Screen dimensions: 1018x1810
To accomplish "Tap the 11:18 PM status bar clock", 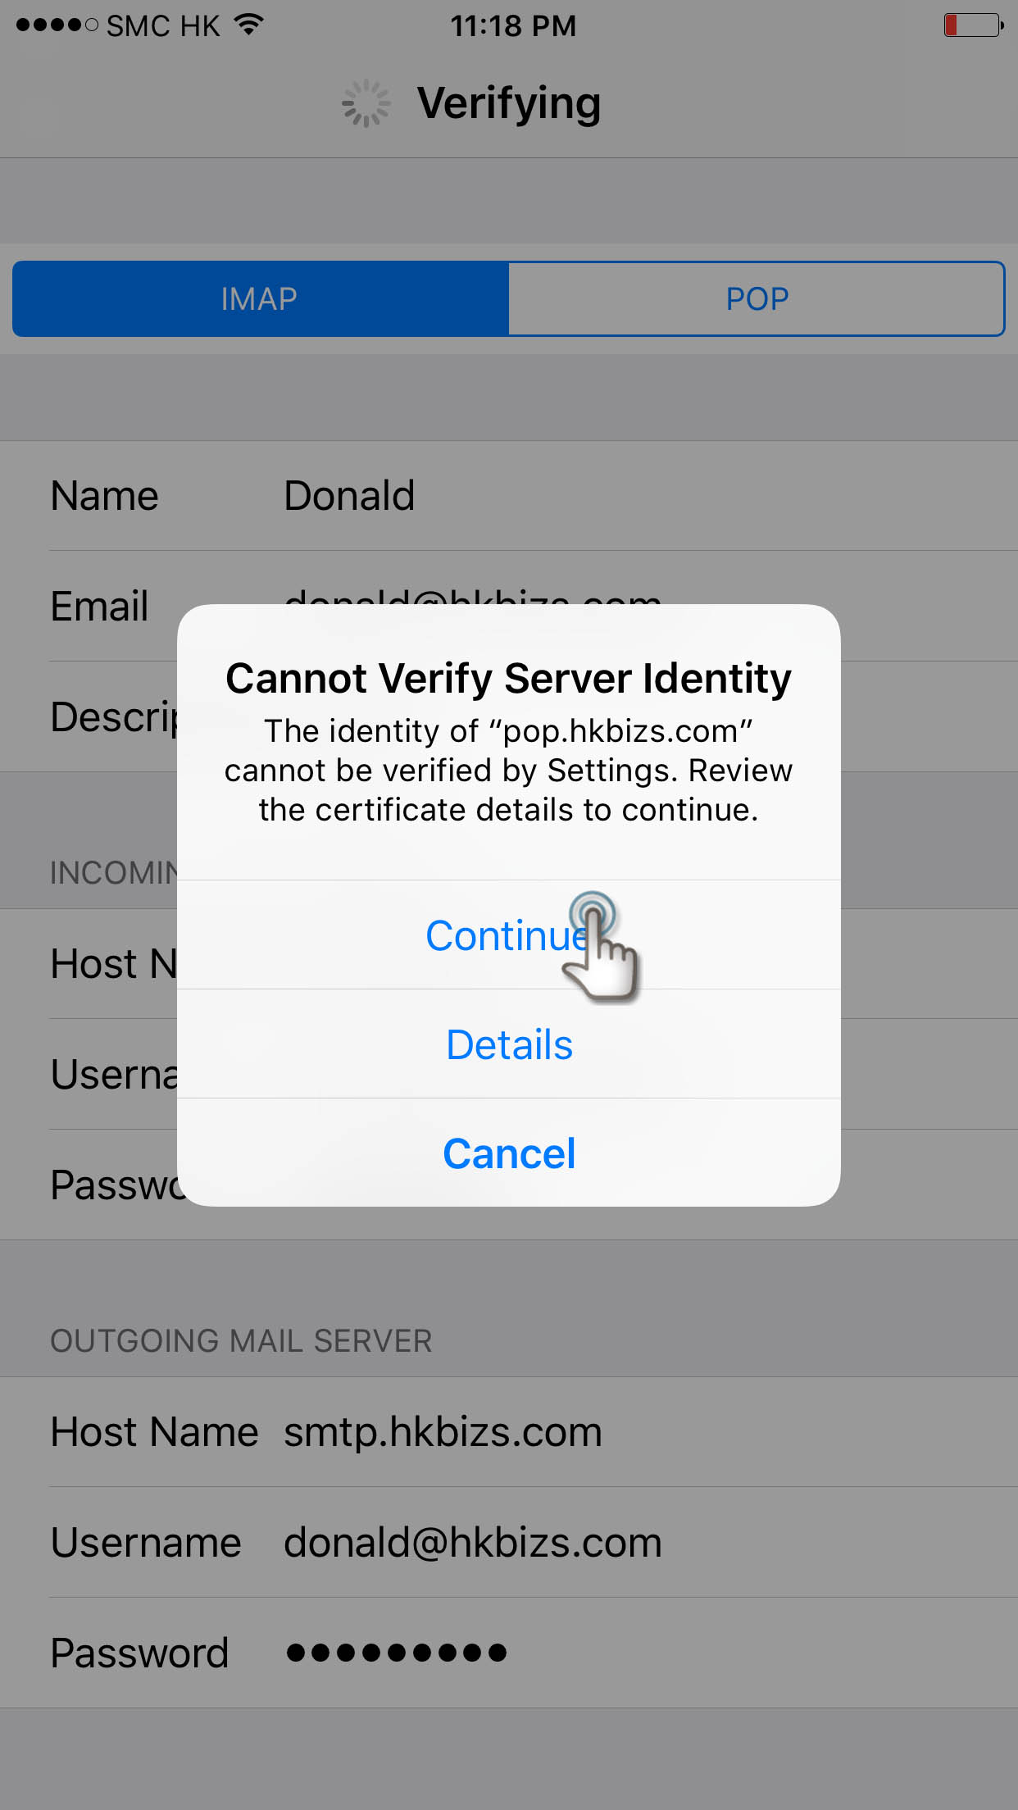I will (513, 25).
